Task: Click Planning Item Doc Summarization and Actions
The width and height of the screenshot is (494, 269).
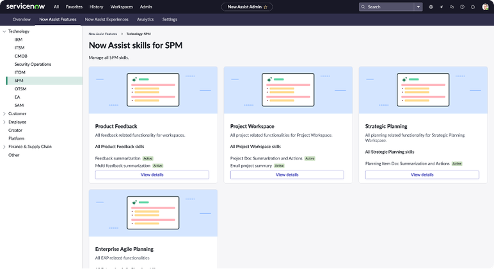Action: point(407,164)
